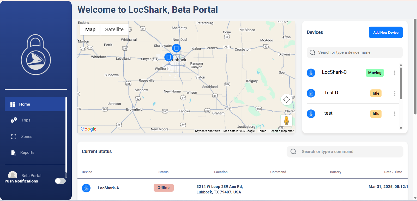
Task: Switch map view to Satellite
Action: pyautogui.click(x=114, y=29)
